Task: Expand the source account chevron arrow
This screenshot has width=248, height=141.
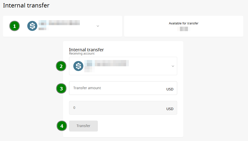Action: [x=98, y=26]
